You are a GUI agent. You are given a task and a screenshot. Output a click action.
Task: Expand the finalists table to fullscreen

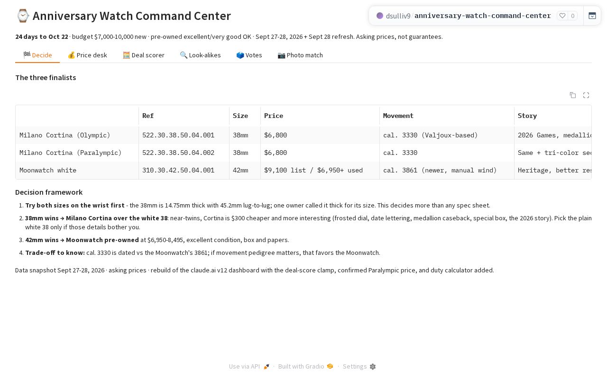tap(586, 95)
